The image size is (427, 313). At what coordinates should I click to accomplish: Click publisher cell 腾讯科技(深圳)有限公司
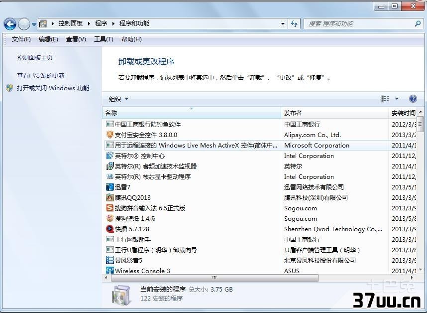316,198
